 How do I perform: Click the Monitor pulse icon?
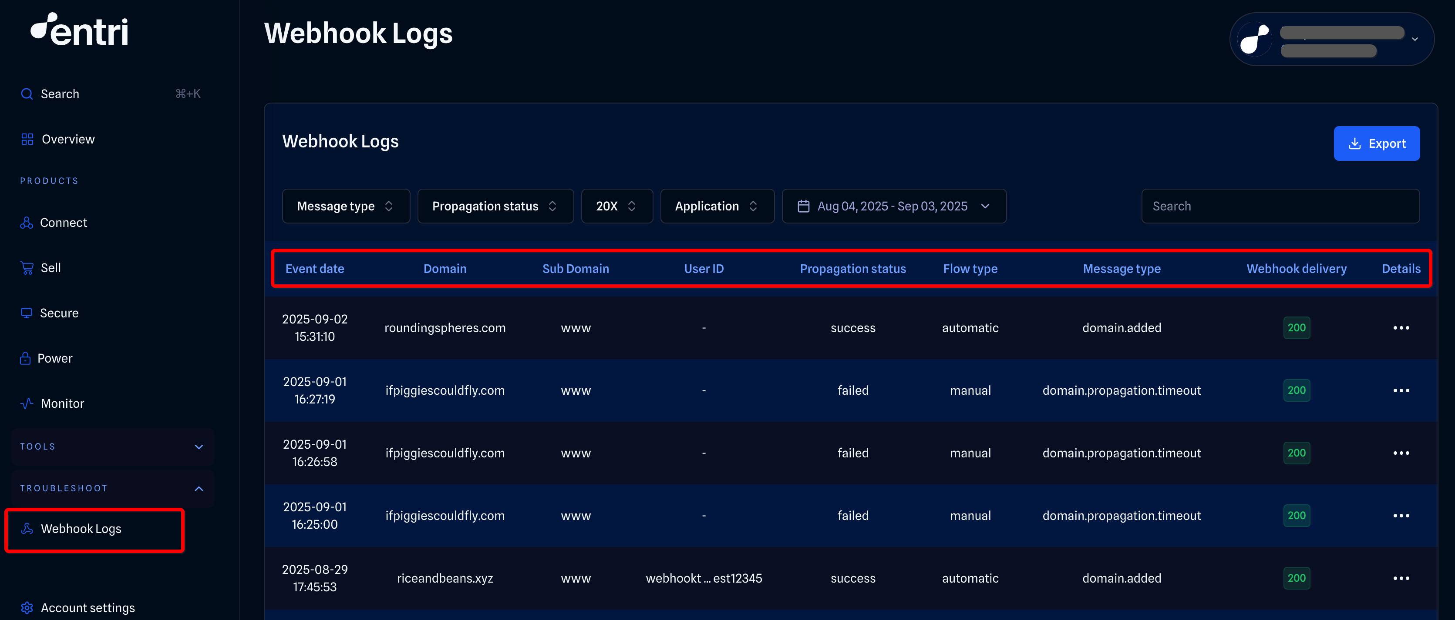tap(27, 403)
